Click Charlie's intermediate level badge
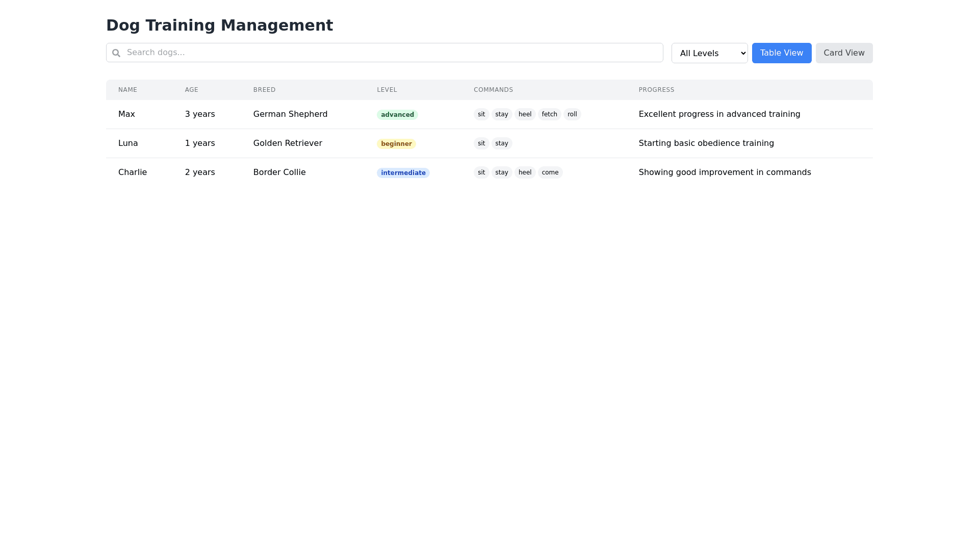This screenshot has height=551, width=979. pos(403,173)
